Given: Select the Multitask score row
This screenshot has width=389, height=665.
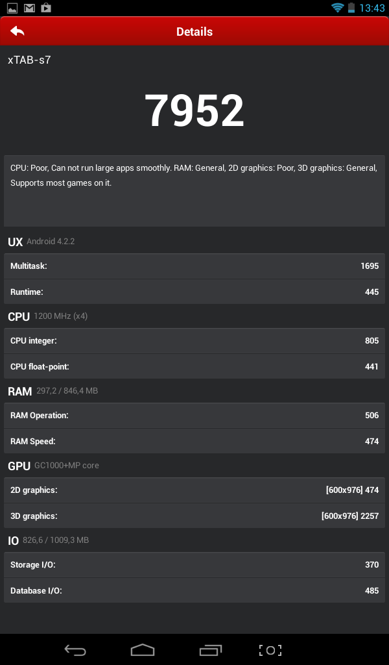Looking at the screenshot, I should coord(194,266).
